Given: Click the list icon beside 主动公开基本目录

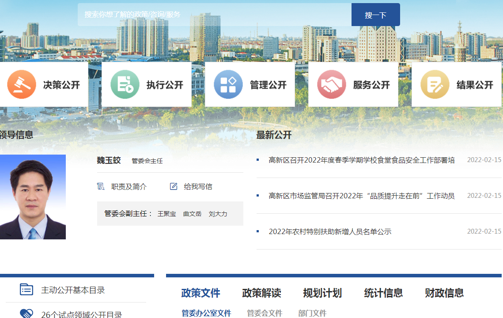Looking at the screenshot, I should click(x=26, y=289).
